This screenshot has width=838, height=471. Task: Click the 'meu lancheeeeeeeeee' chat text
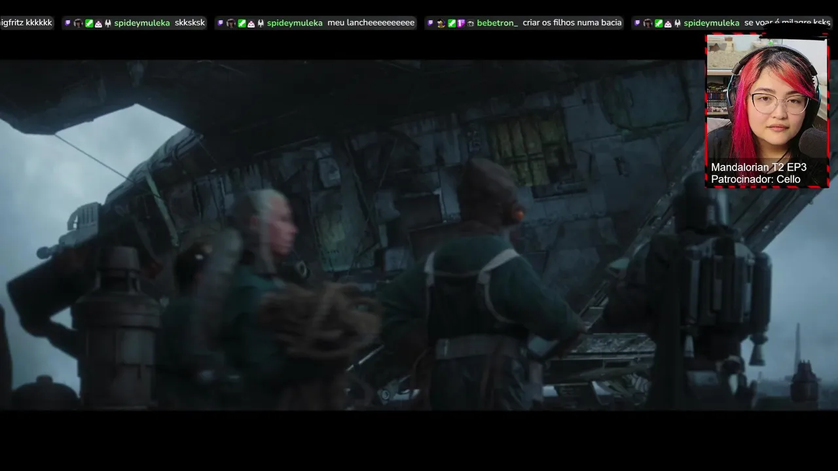[x=371, y=23]
